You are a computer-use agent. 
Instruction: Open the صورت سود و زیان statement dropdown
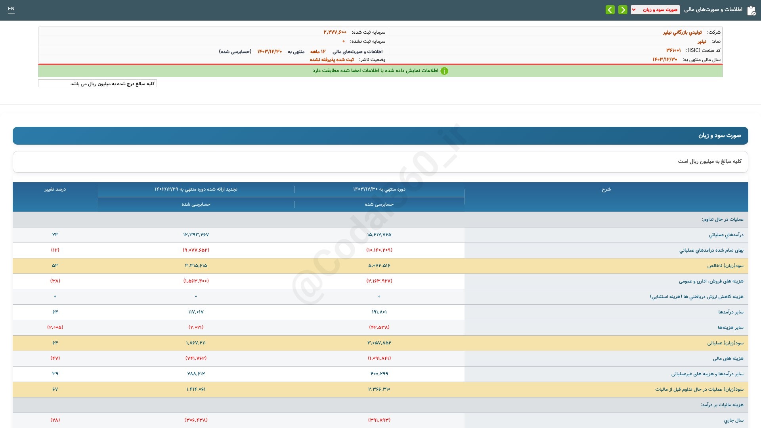point(655,10)
